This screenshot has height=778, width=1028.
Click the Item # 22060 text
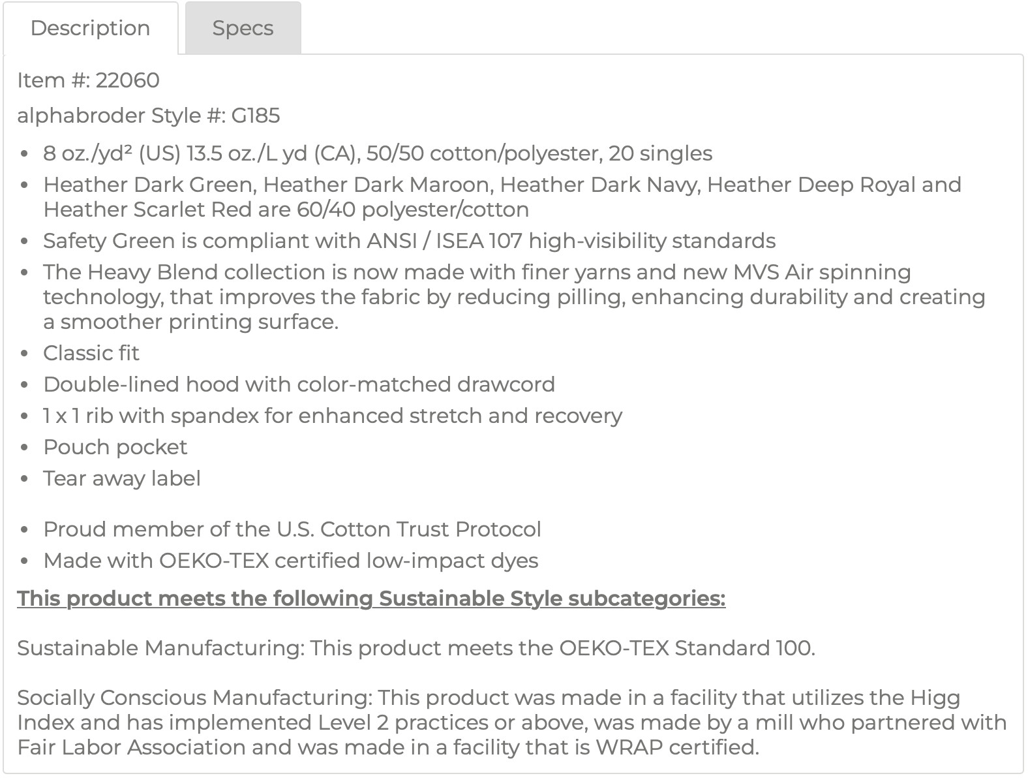click(x=88, y=80)
